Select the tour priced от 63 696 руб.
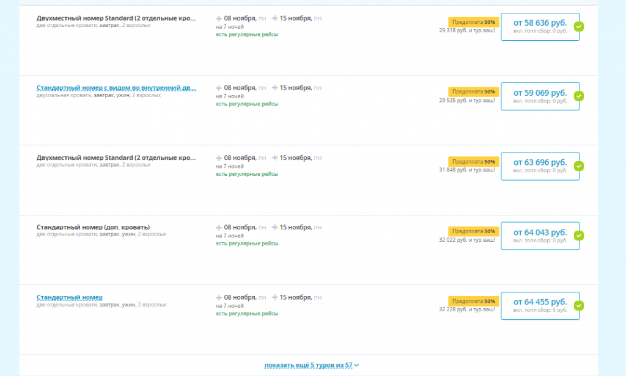 click(540, 166)
